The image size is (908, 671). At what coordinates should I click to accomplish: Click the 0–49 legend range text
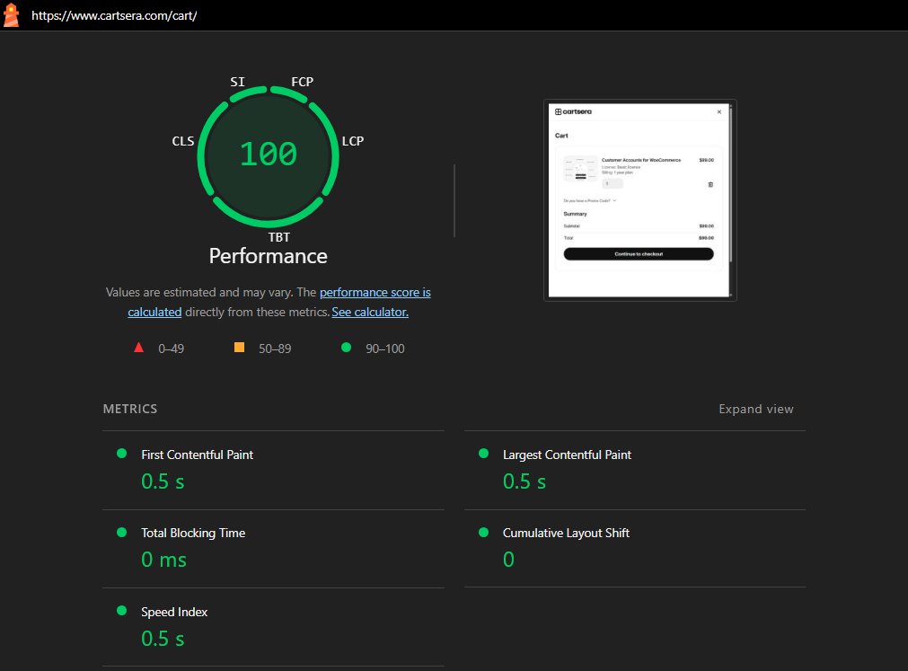(172, 349)
